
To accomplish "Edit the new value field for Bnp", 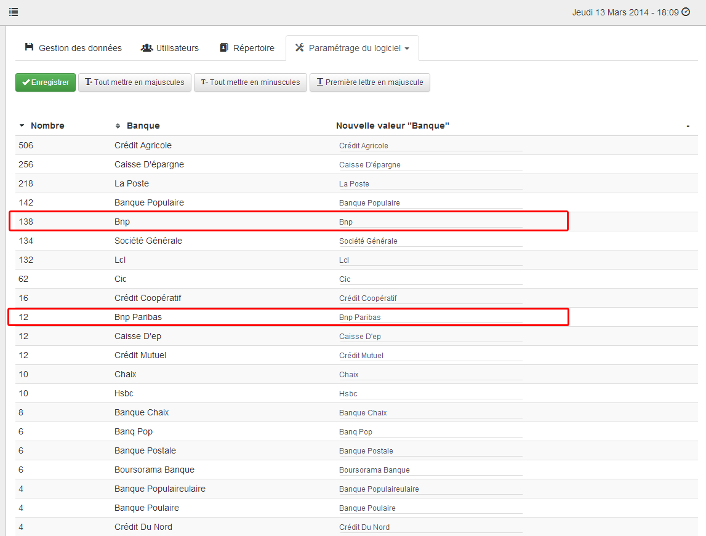I will point(430,222).
